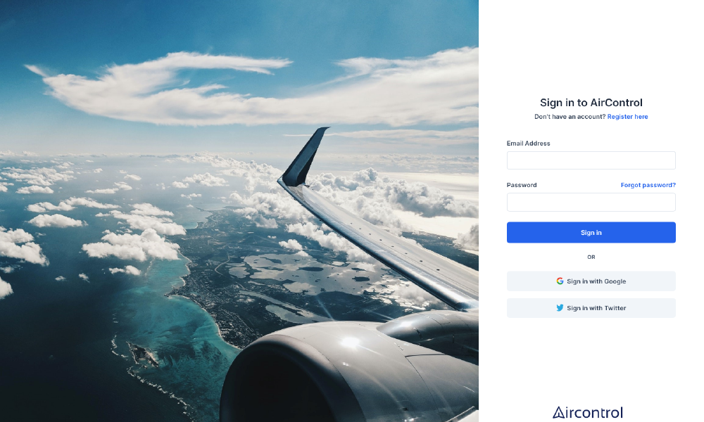Screen dimensions: 704x422
Task: Click the airplane wing in the photo
Action: [x=382, y=242]
